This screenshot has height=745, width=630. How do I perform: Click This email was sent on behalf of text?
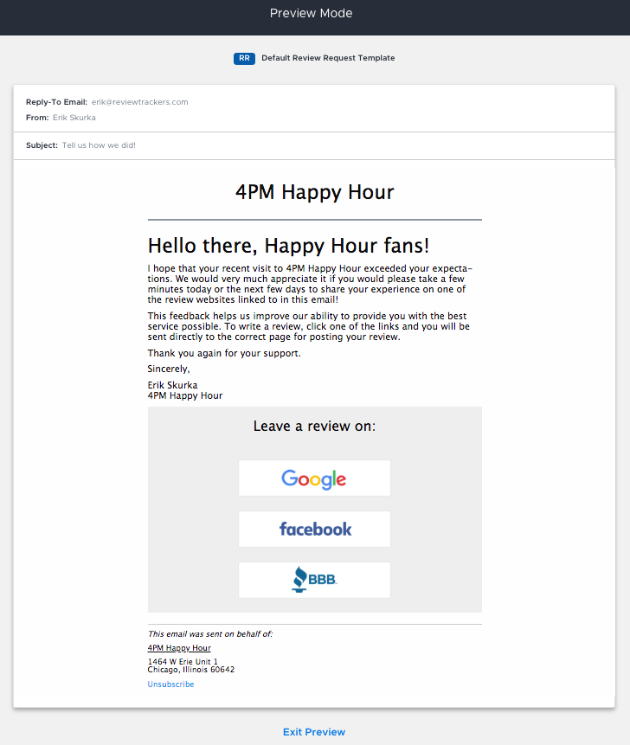210,634
